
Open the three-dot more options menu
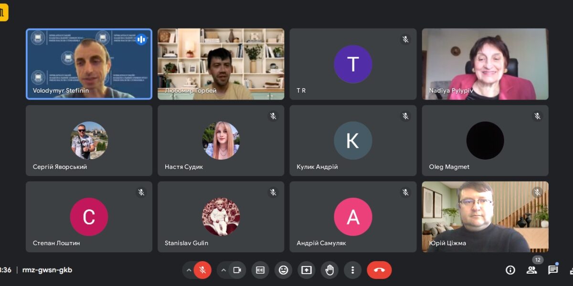352,270
